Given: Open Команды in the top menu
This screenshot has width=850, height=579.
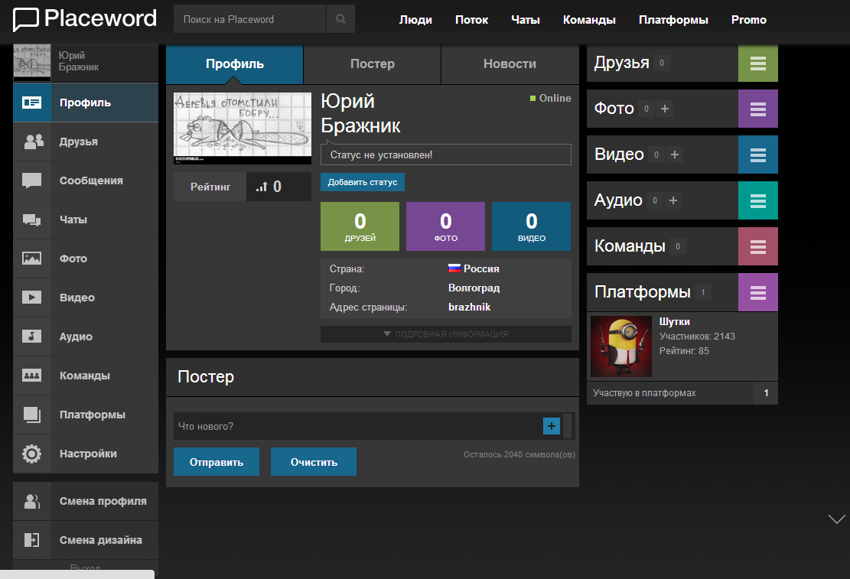Looking at the screenshot, I should point(589,20).
